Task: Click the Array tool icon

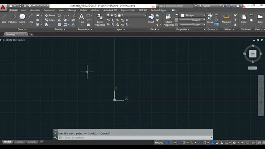Action: [x=65, y=25]
